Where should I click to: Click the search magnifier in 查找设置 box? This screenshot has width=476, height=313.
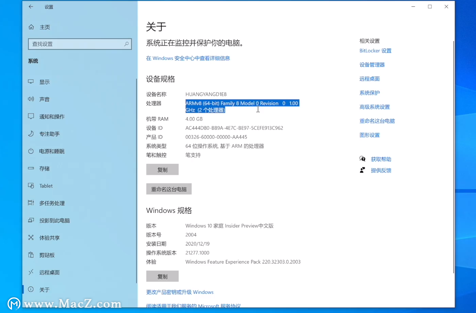click(126, 44)
